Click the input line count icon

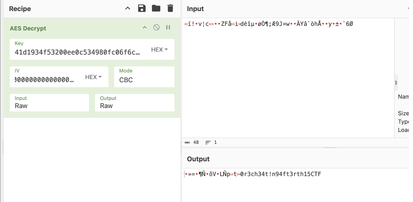tap(208, 143)
